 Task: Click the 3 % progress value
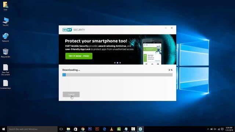coord(170,70)
